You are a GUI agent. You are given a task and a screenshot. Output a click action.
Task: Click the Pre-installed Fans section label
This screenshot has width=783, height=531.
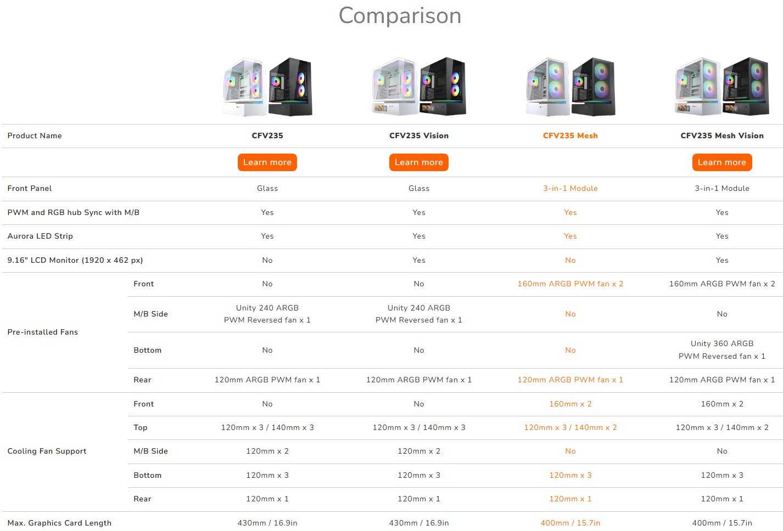[x=42, y=332]
